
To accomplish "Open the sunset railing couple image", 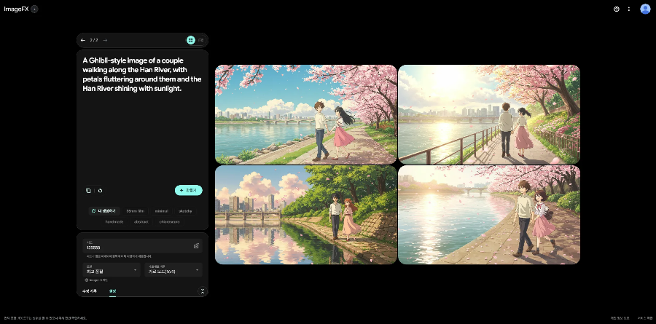I will tap(489, 114).
